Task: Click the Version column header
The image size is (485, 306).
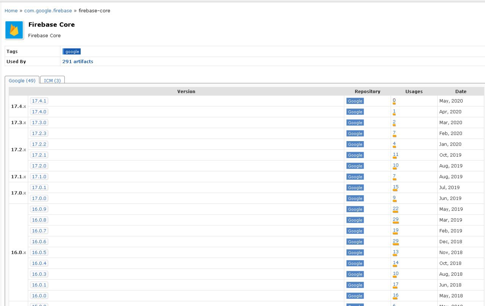Action: click(x=186, y=92)
